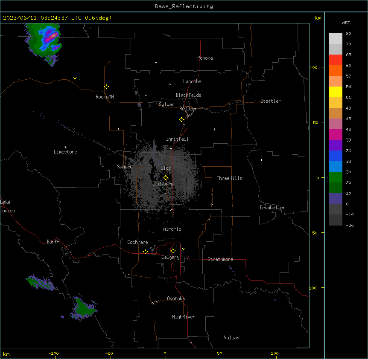Select the yellow diamond marker above Calgary label
Screen dimensions: 368x359
tap(173, 251)
